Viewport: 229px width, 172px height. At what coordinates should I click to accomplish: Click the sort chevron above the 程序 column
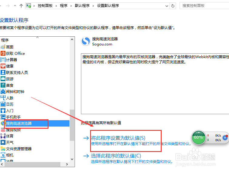click(x=38, y=38)
